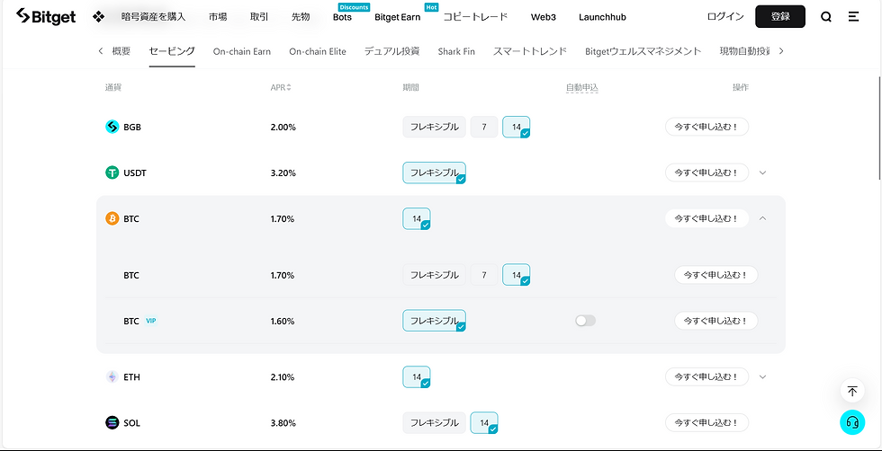
Task: Select フレキシブル term in SOL row
Action: point(434,422)
